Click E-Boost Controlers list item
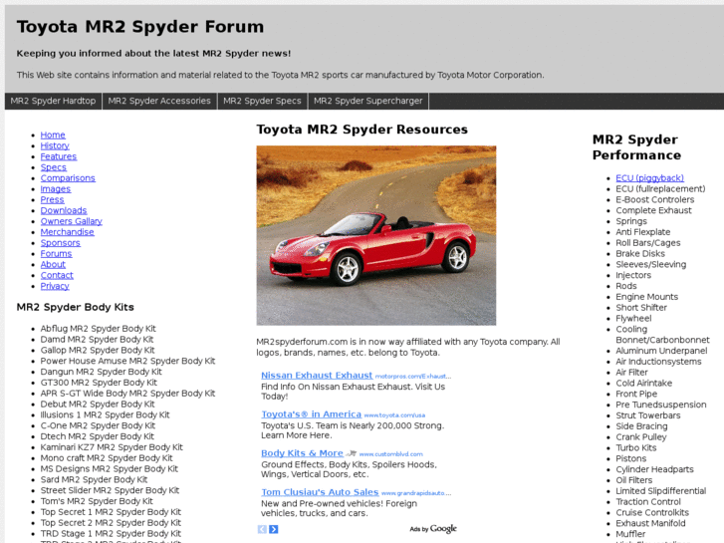The image size is (724, 543). click(655, 199)
